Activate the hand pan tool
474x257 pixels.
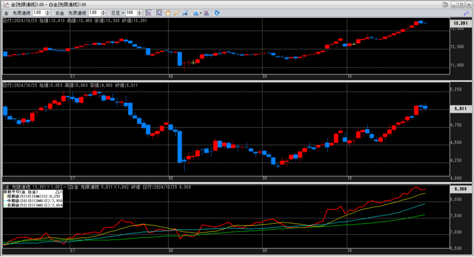pos(168,13)
